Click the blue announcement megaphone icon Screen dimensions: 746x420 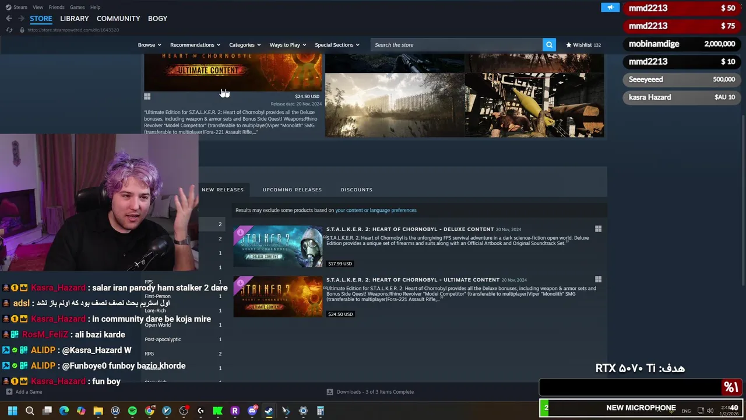[610, 8]
